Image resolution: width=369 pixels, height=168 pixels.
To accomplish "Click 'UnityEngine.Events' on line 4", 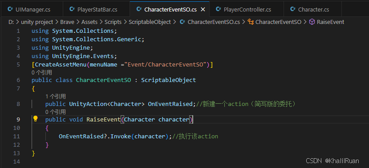I will click(83, 56).
